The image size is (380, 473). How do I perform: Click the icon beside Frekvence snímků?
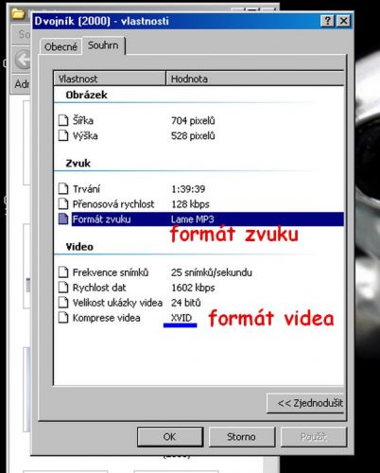point(63,272)
